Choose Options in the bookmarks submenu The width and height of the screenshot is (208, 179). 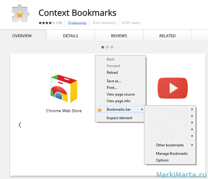coord(162,160)
